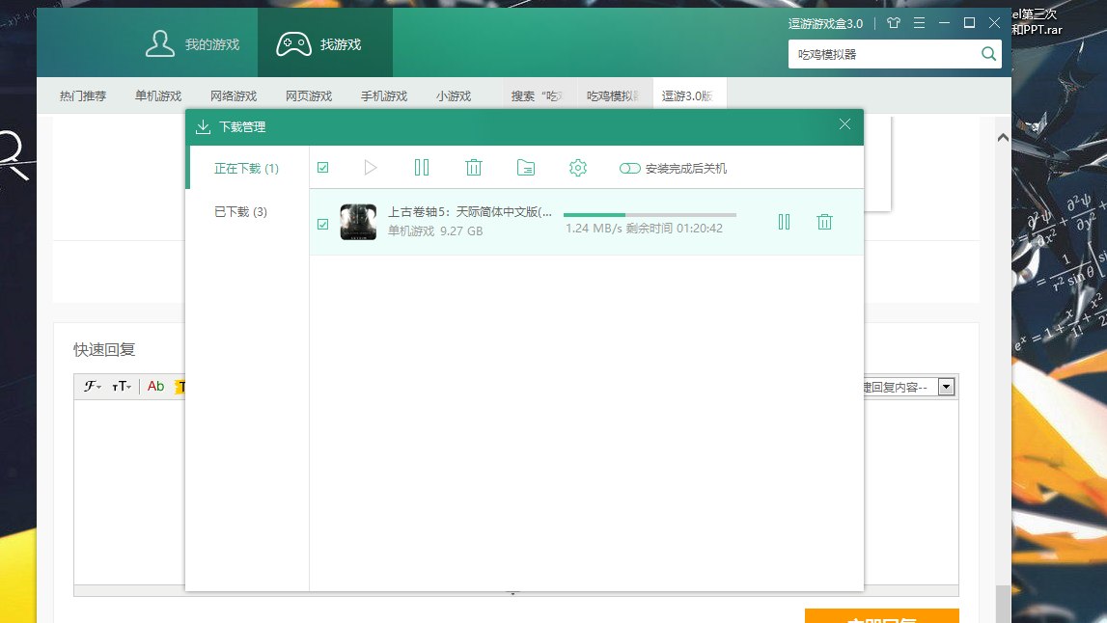Open 单机游戏 tab
This screenshot has height=623, width=1107.
click(x=158, y=95)
